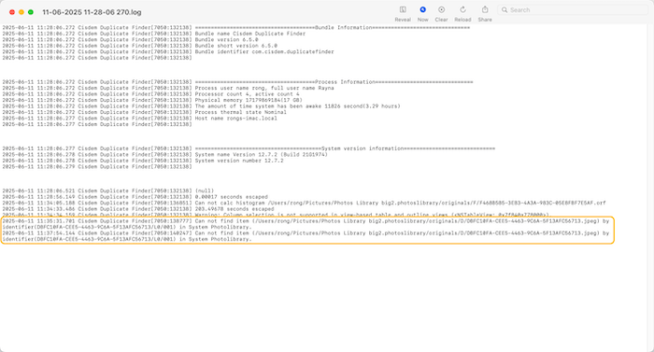Select the 11:37:54 Can not find item entry
654x352 pixels.
[306, 236]
